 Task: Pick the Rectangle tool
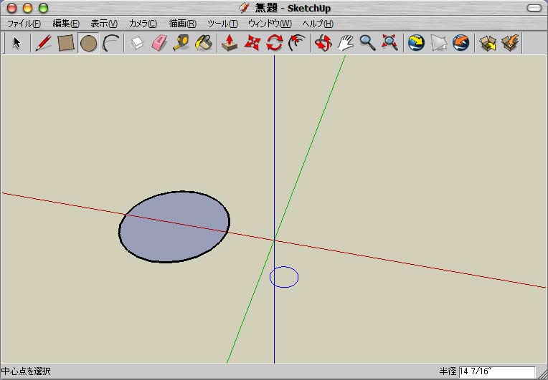(66, 43)
